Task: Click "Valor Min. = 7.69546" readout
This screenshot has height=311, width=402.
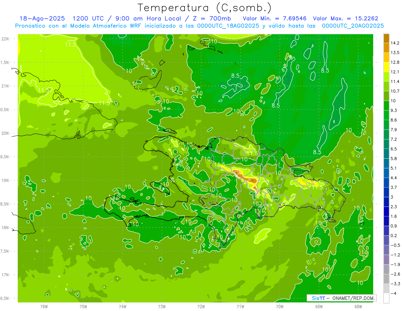Action: (274, 18)
